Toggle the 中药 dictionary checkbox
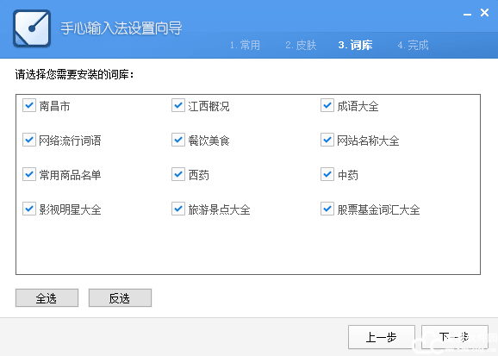The height and width of the screenshot is (356, 498). 327,174
